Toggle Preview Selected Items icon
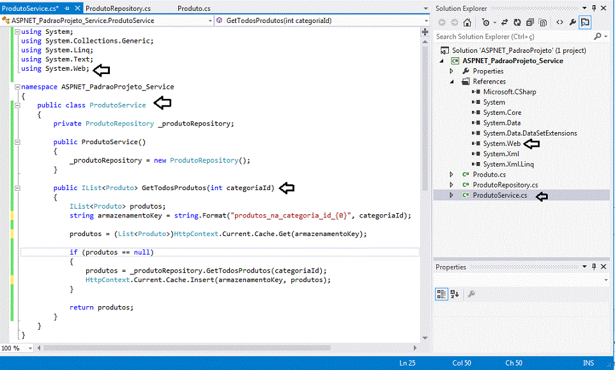615x370 pixels. pos(585,23)
